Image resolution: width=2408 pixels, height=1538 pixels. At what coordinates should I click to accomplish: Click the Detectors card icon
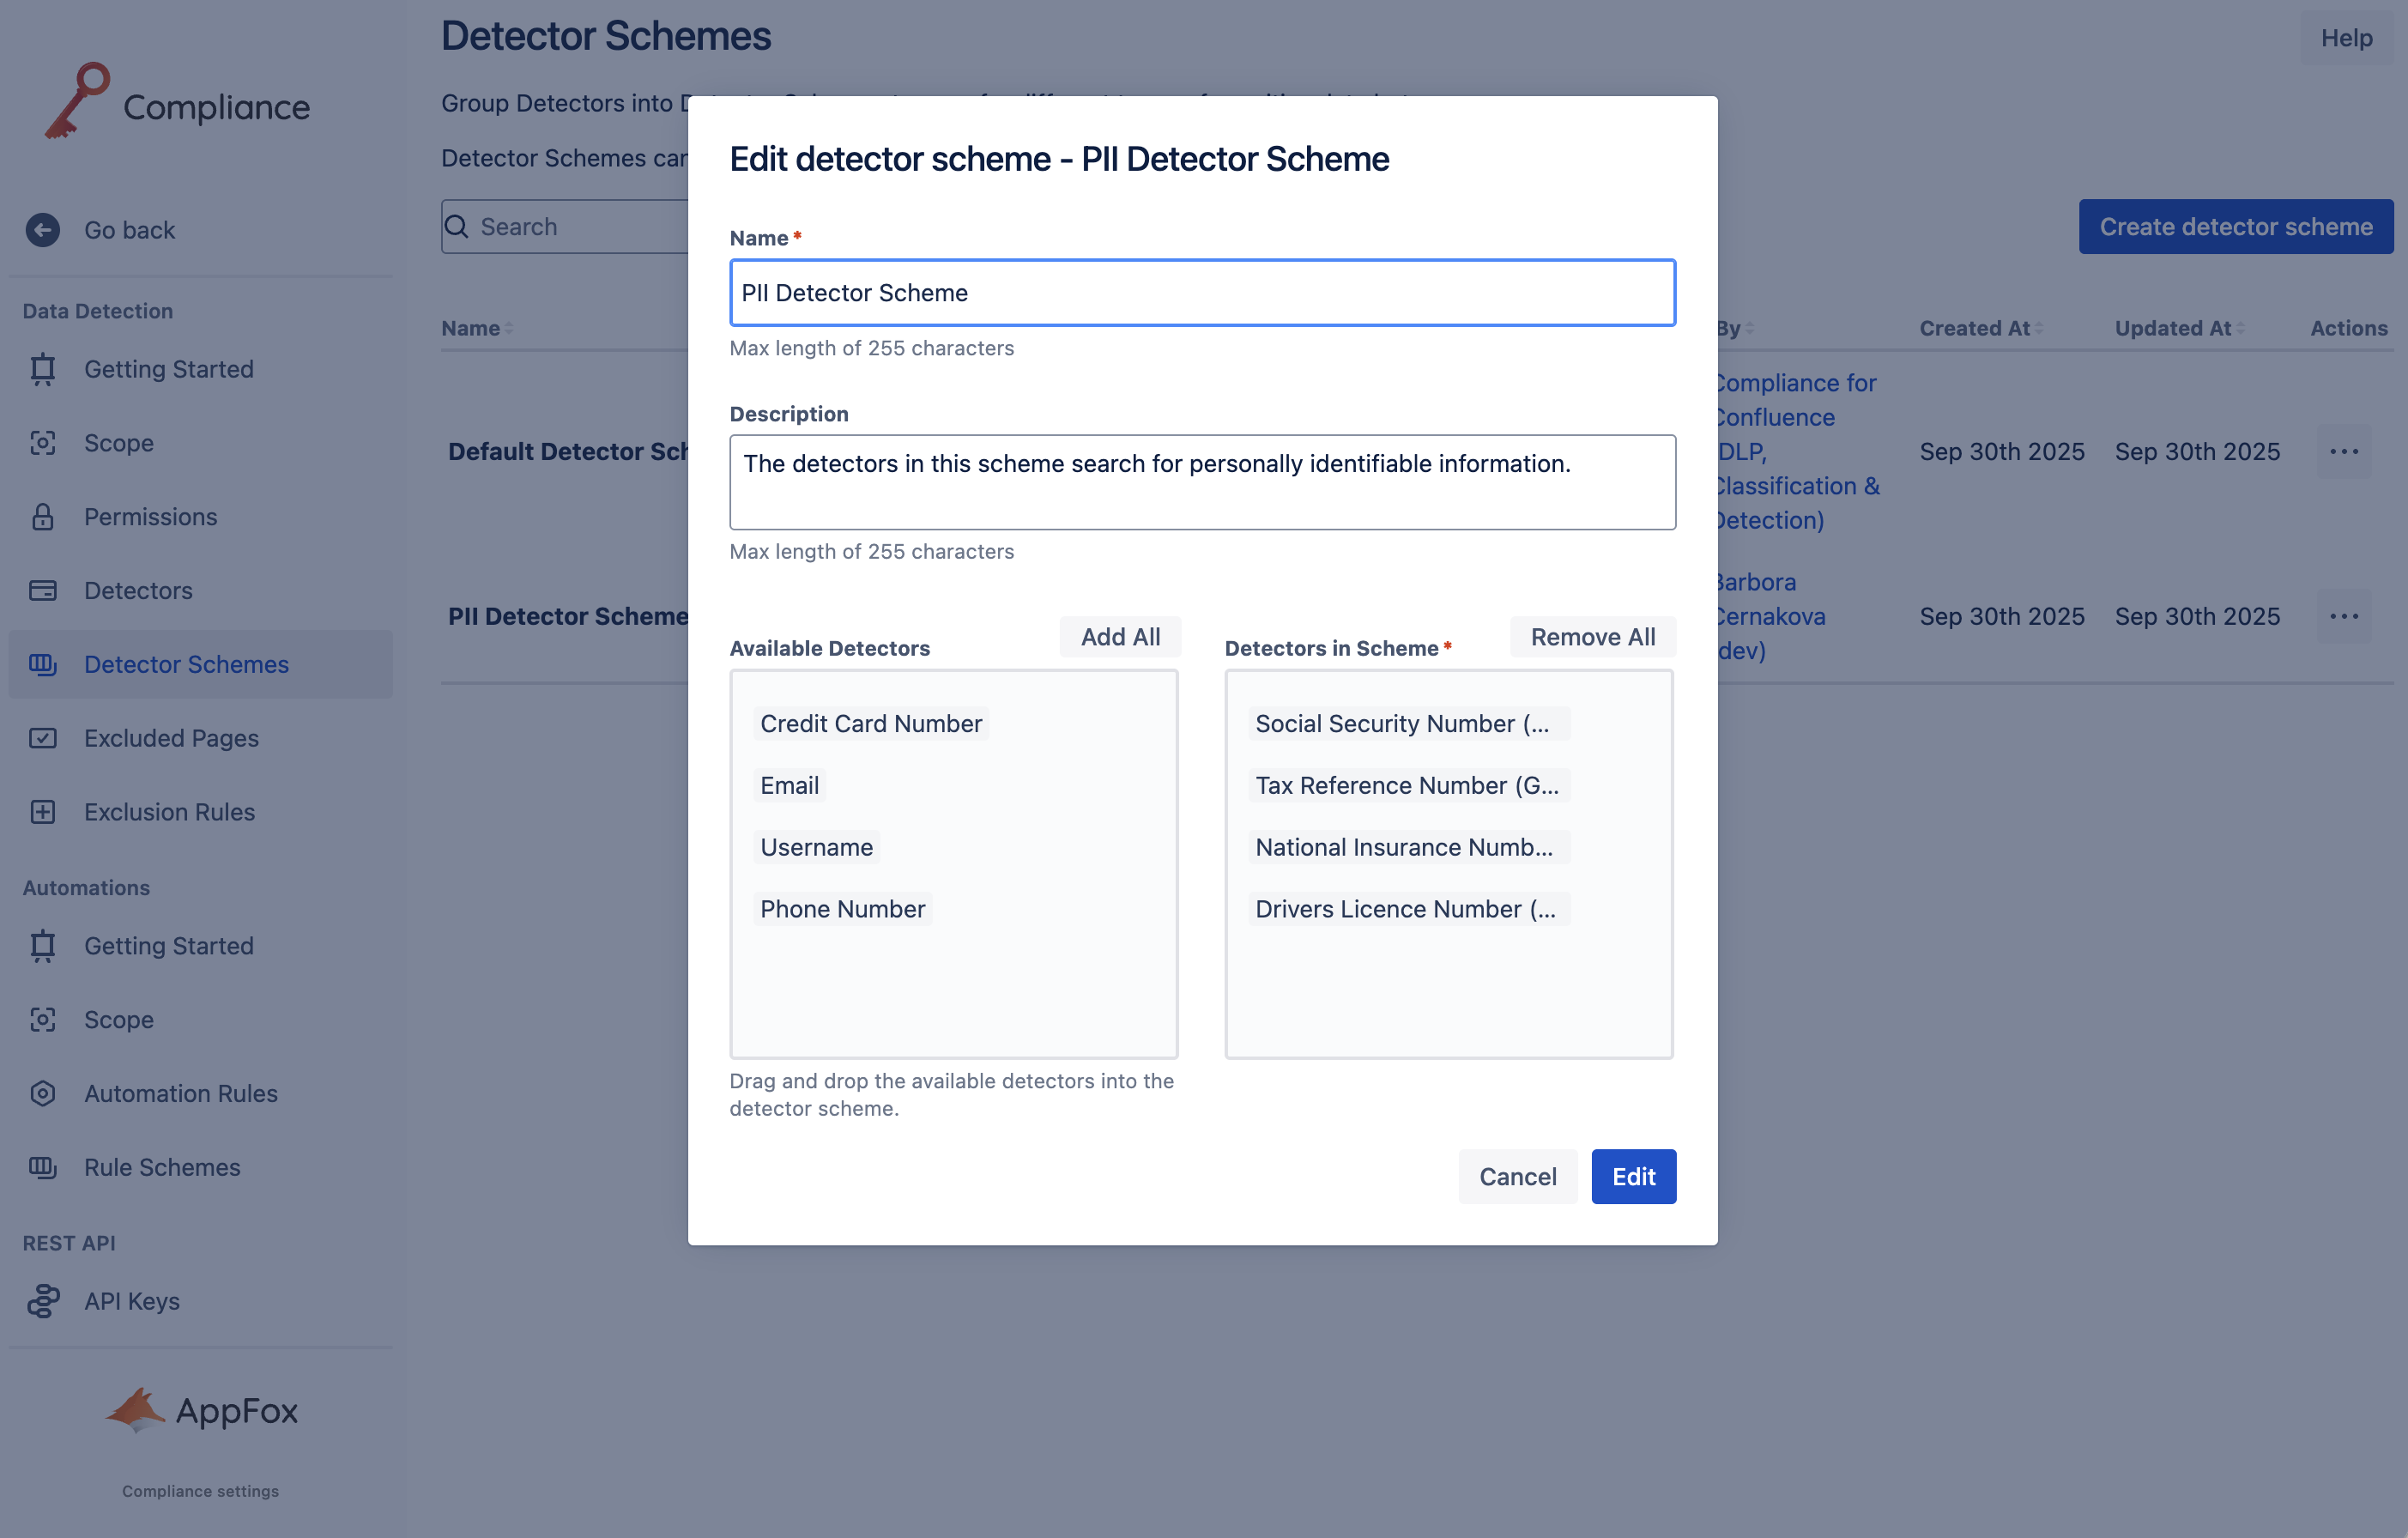tap(42, 591)
